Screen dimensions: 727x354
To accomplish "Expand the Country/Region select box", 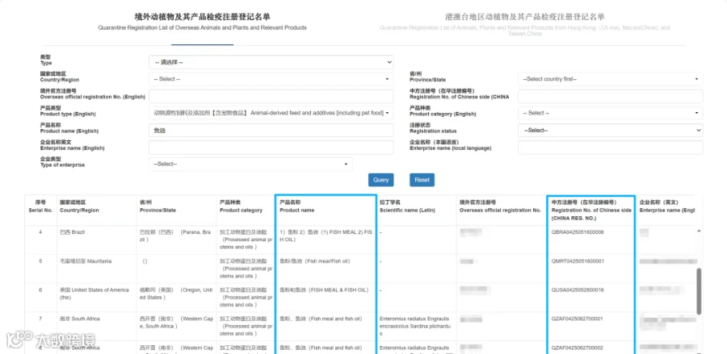I will 271,79.
